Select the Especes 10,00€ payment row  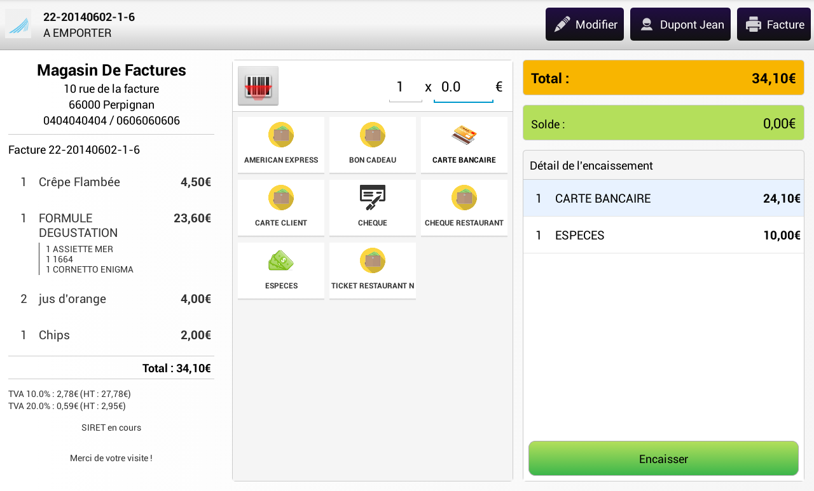click(663, 235)
